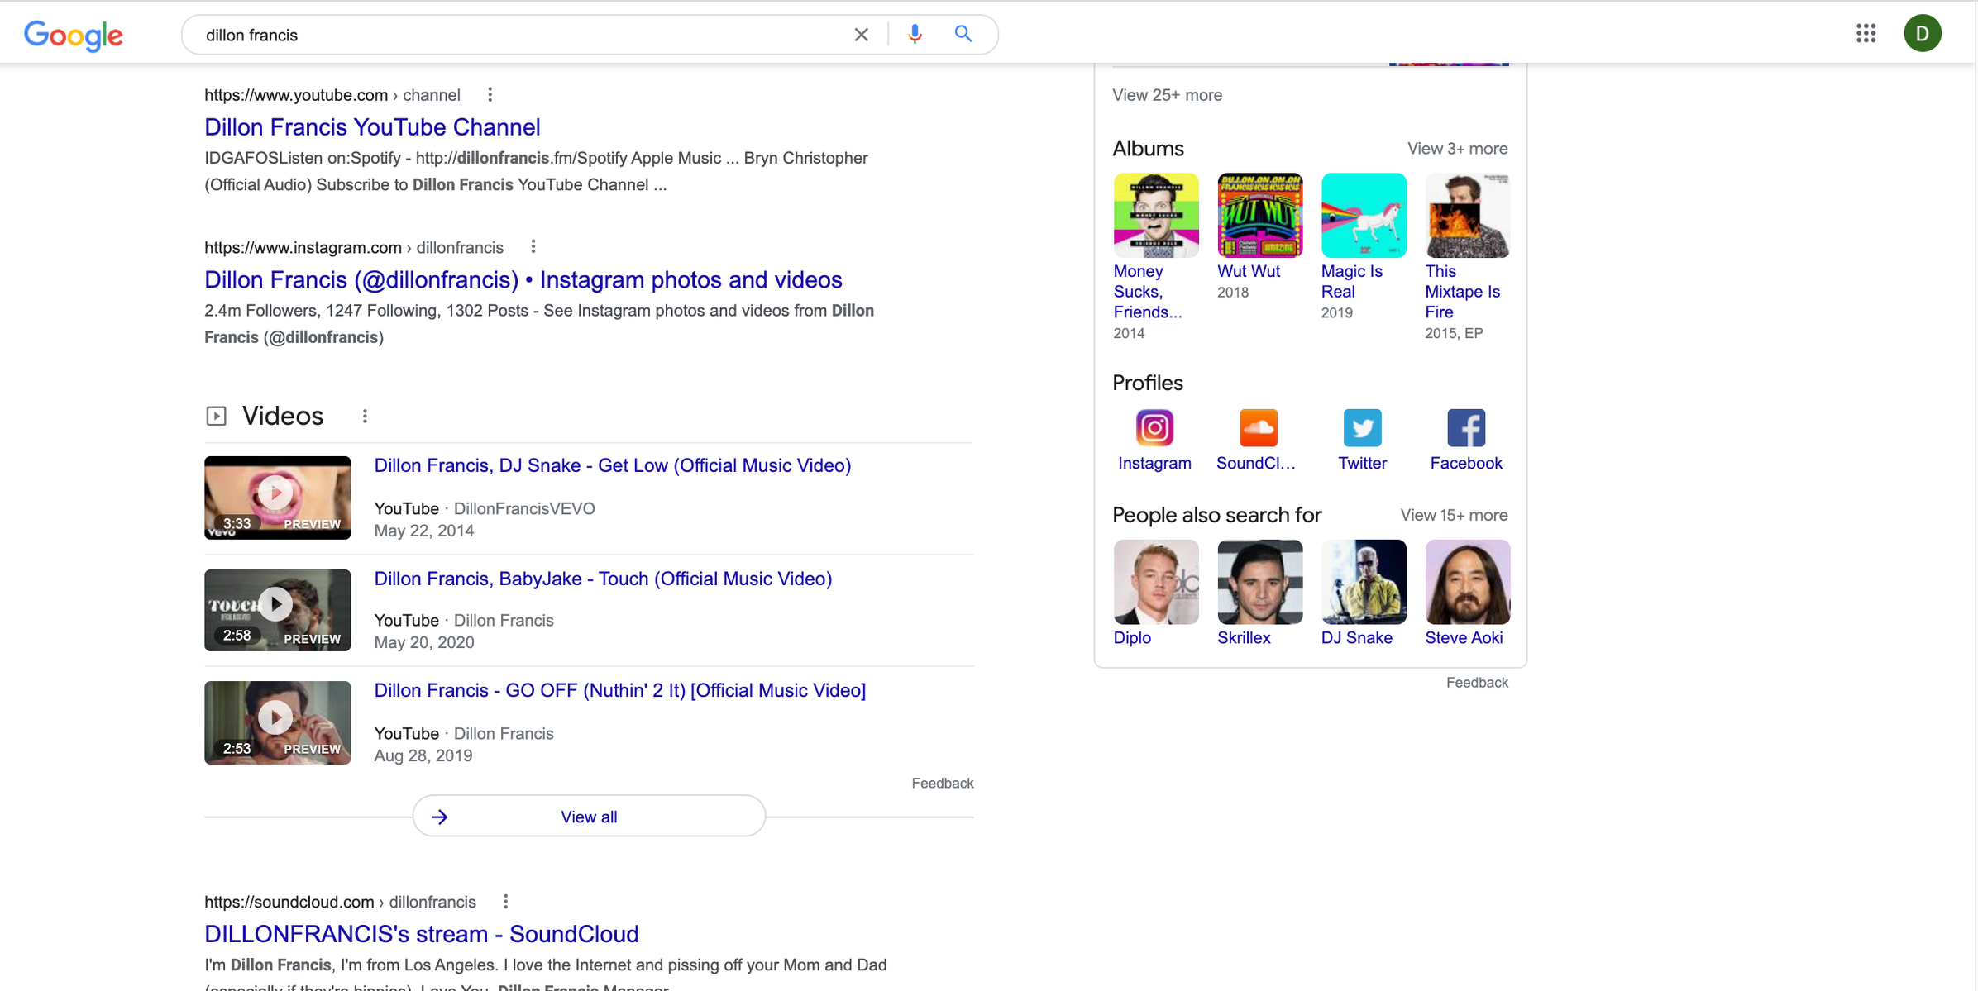1978x991 pixels.
Task: Click the blue search magnifier icon
Action: coord(963,34)
